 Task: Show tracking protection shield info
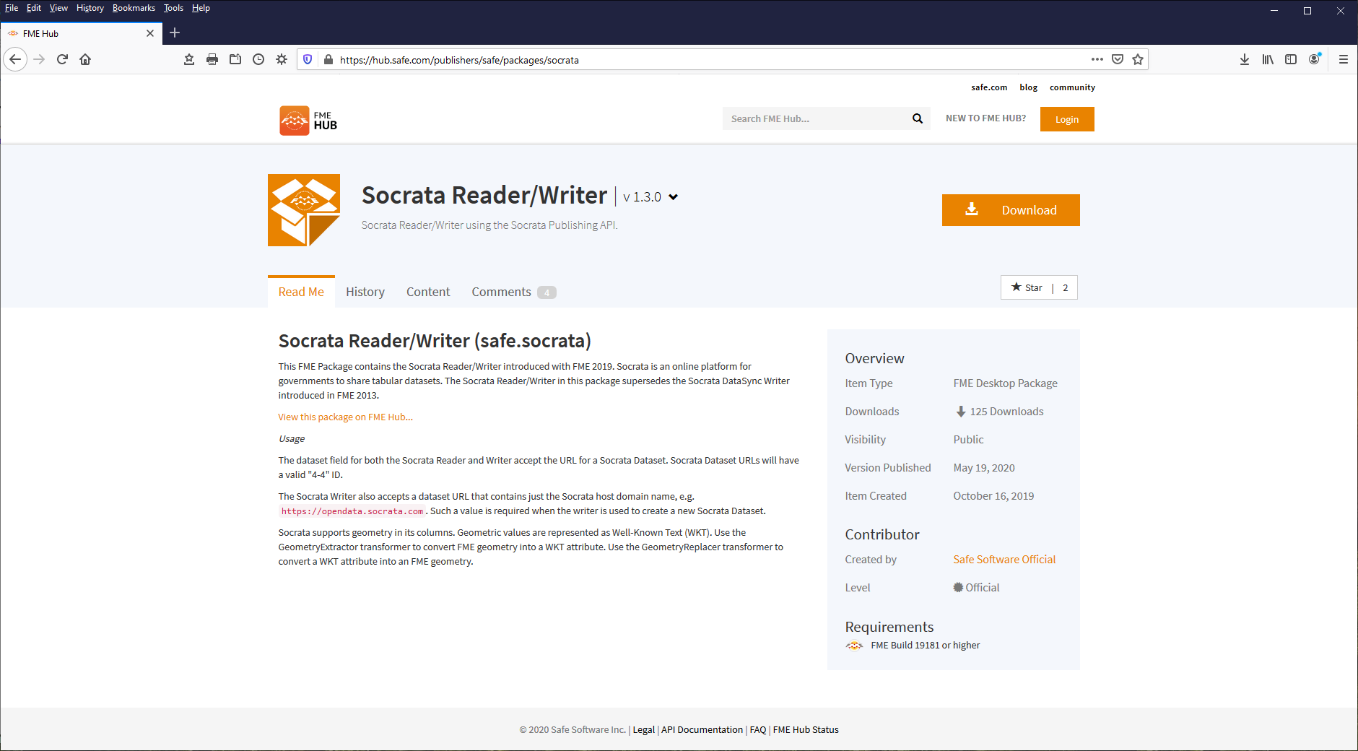308,59
